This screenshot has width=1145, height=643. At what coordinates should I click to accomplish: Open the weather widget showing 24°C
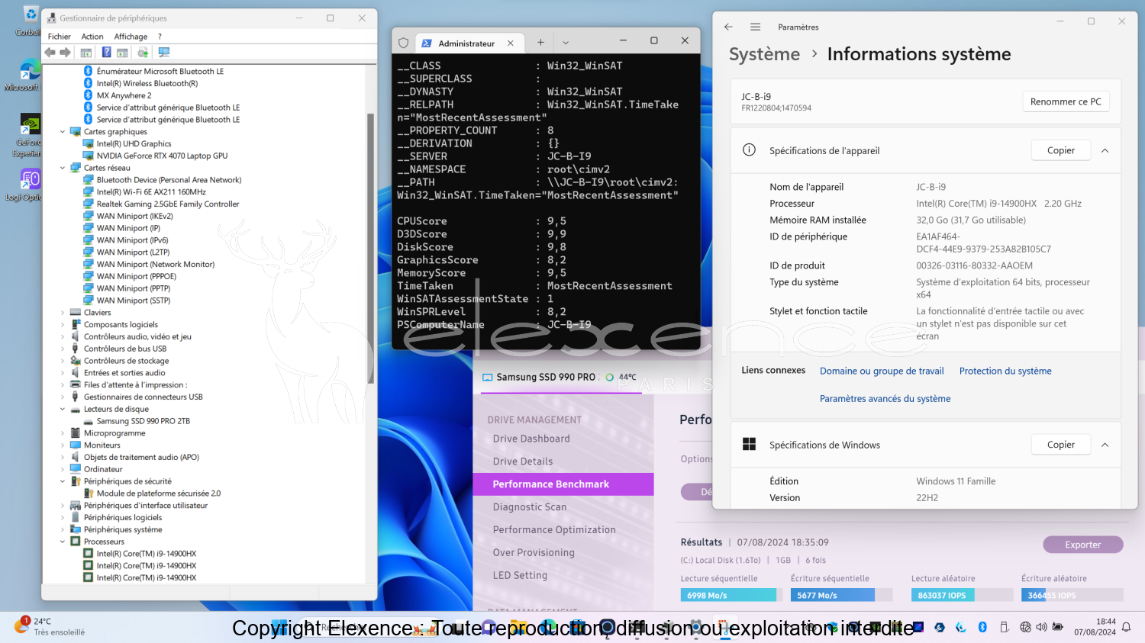pyautogui.click(x=50, y=627)
